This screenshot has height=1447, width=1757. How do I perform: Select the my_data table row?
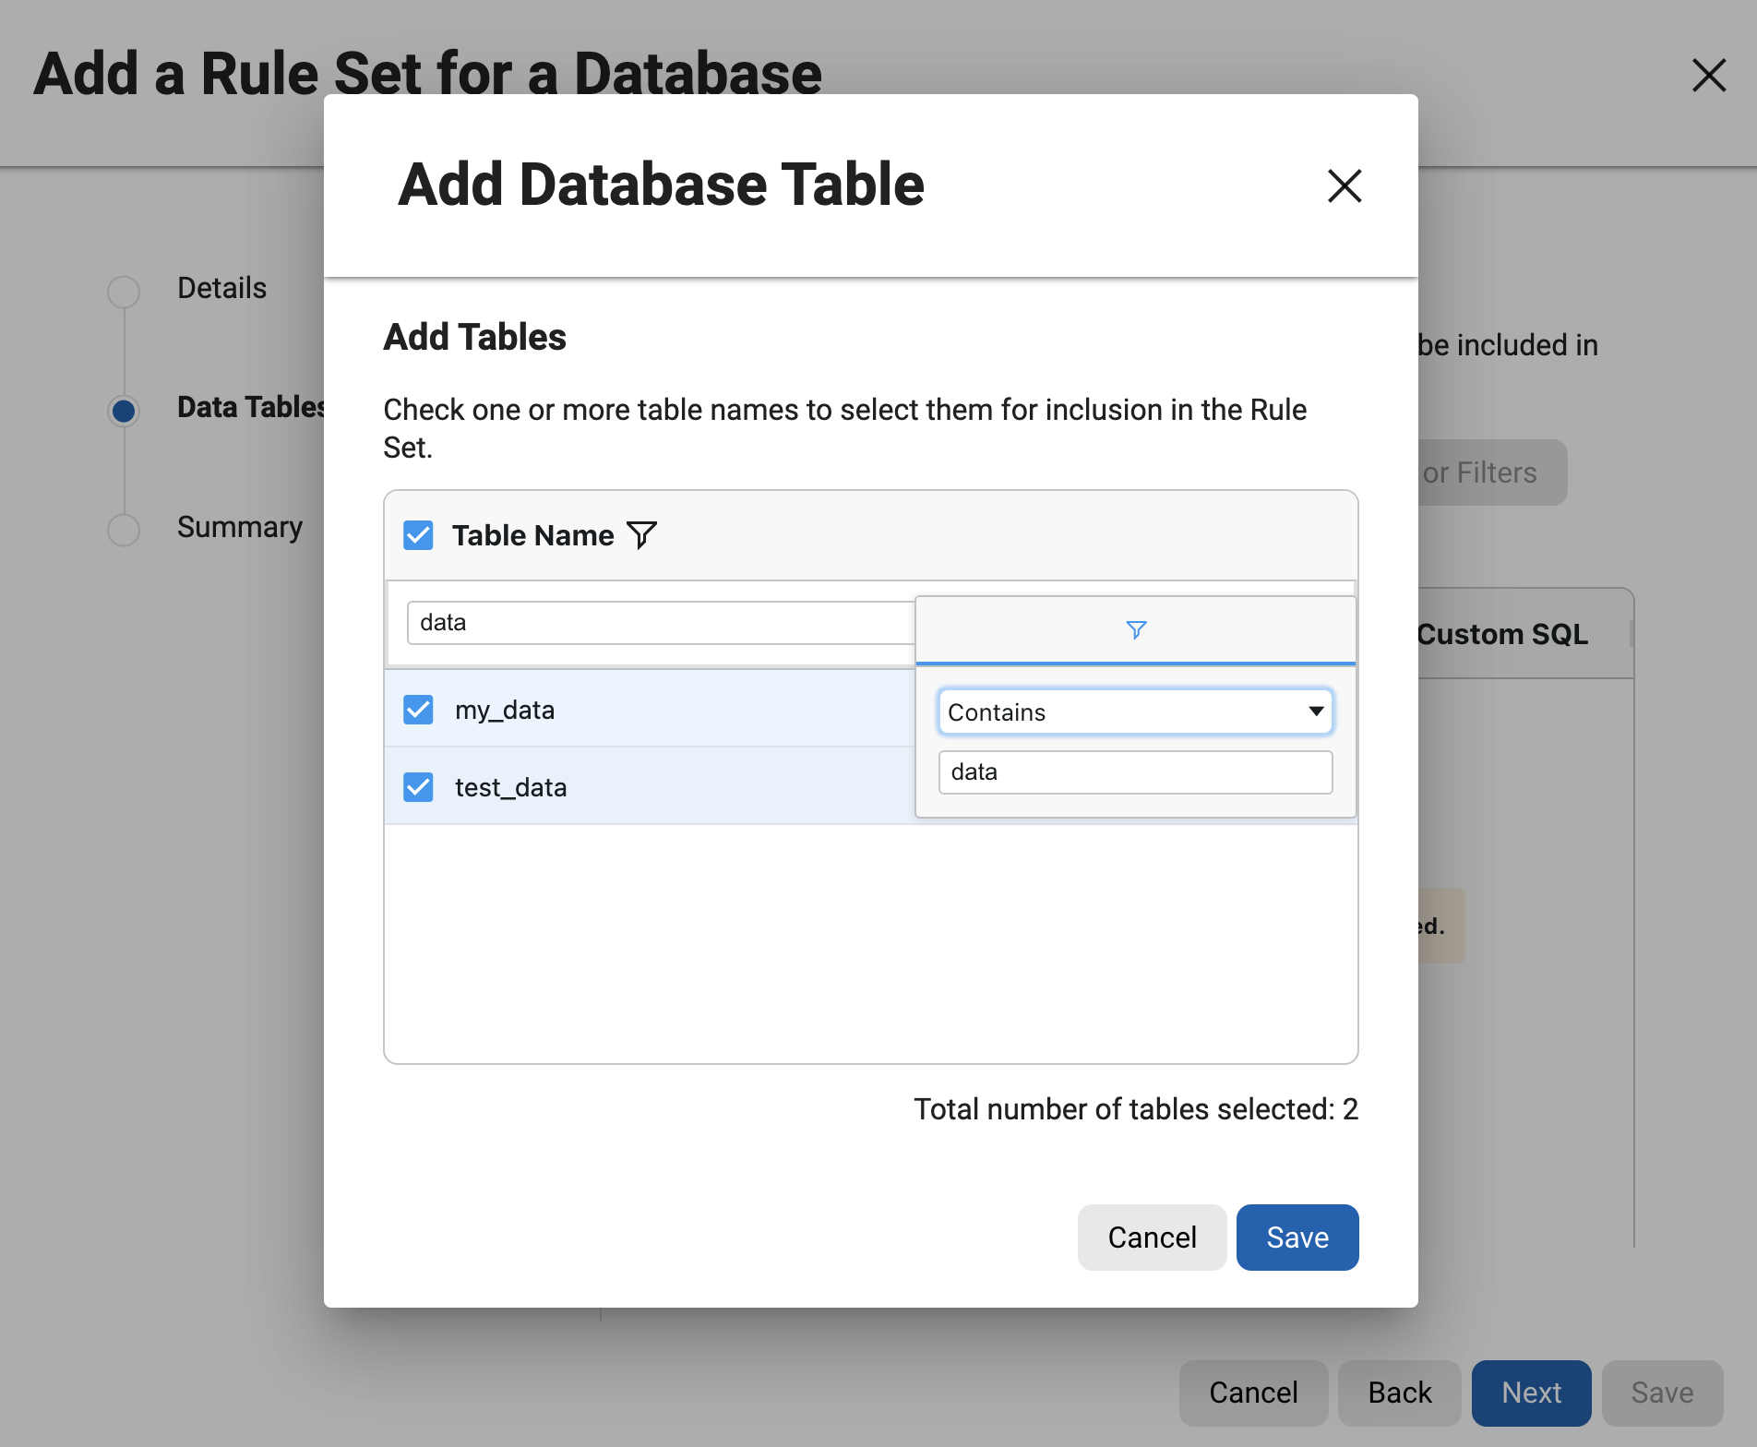point(505,710)
